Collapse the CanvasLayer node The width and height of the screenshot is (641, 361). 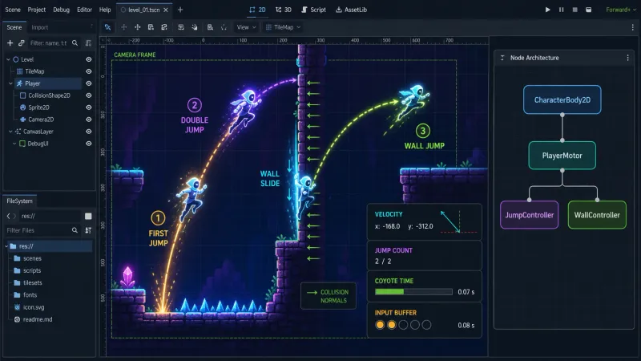click(x=10, y=132)
